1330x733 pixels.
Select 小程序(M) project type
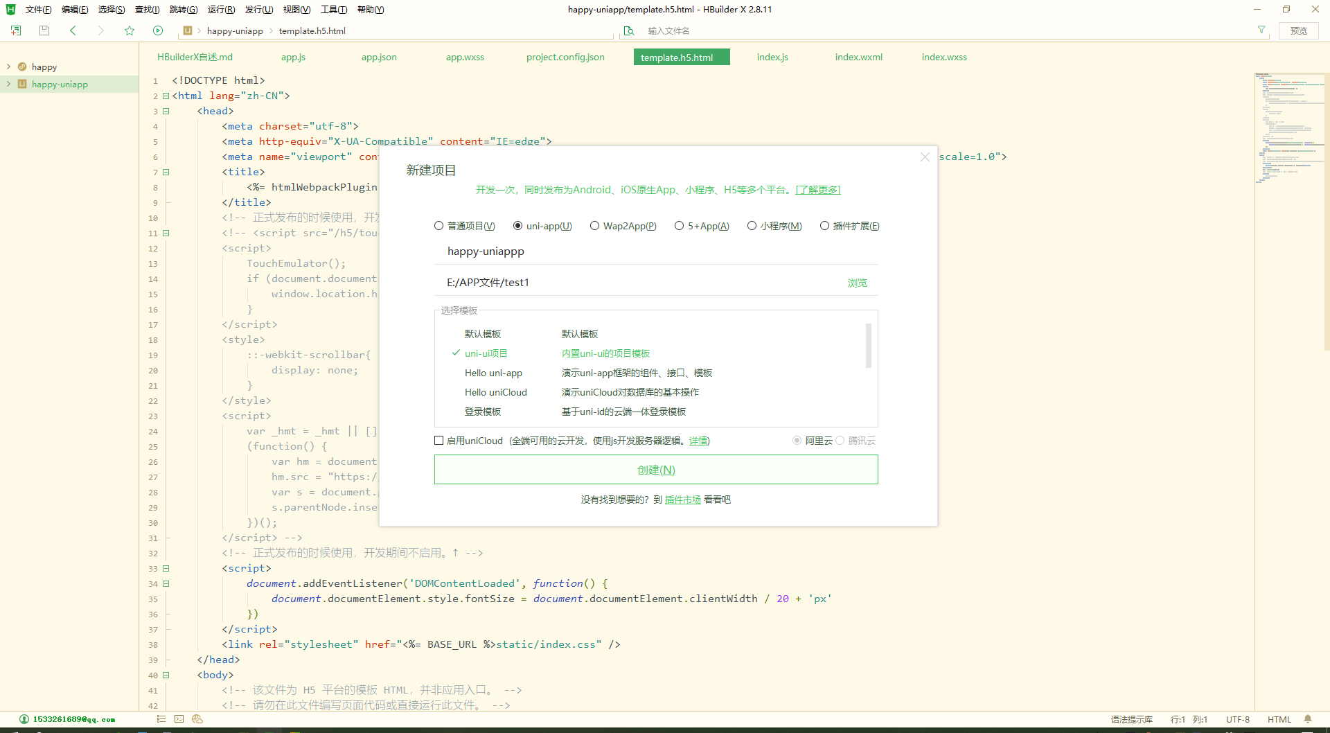(774, 226)
